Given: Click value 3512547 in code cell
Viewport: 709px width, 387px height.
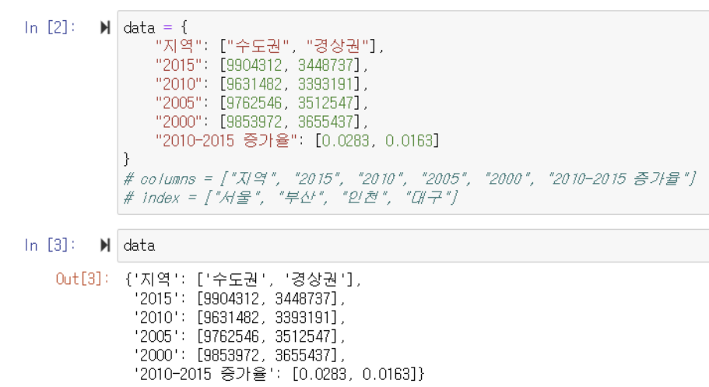Looking at the screenshot, I should 325,103.
